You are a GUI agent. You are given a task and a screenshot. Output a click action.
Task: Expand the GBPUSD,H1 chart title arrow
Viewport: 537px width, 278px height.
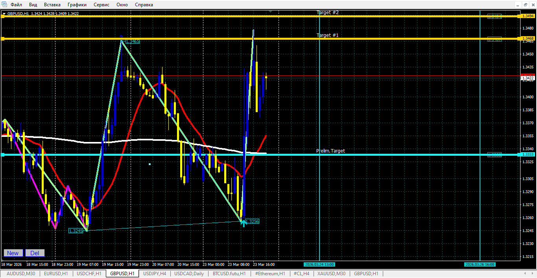click(4, 14)
